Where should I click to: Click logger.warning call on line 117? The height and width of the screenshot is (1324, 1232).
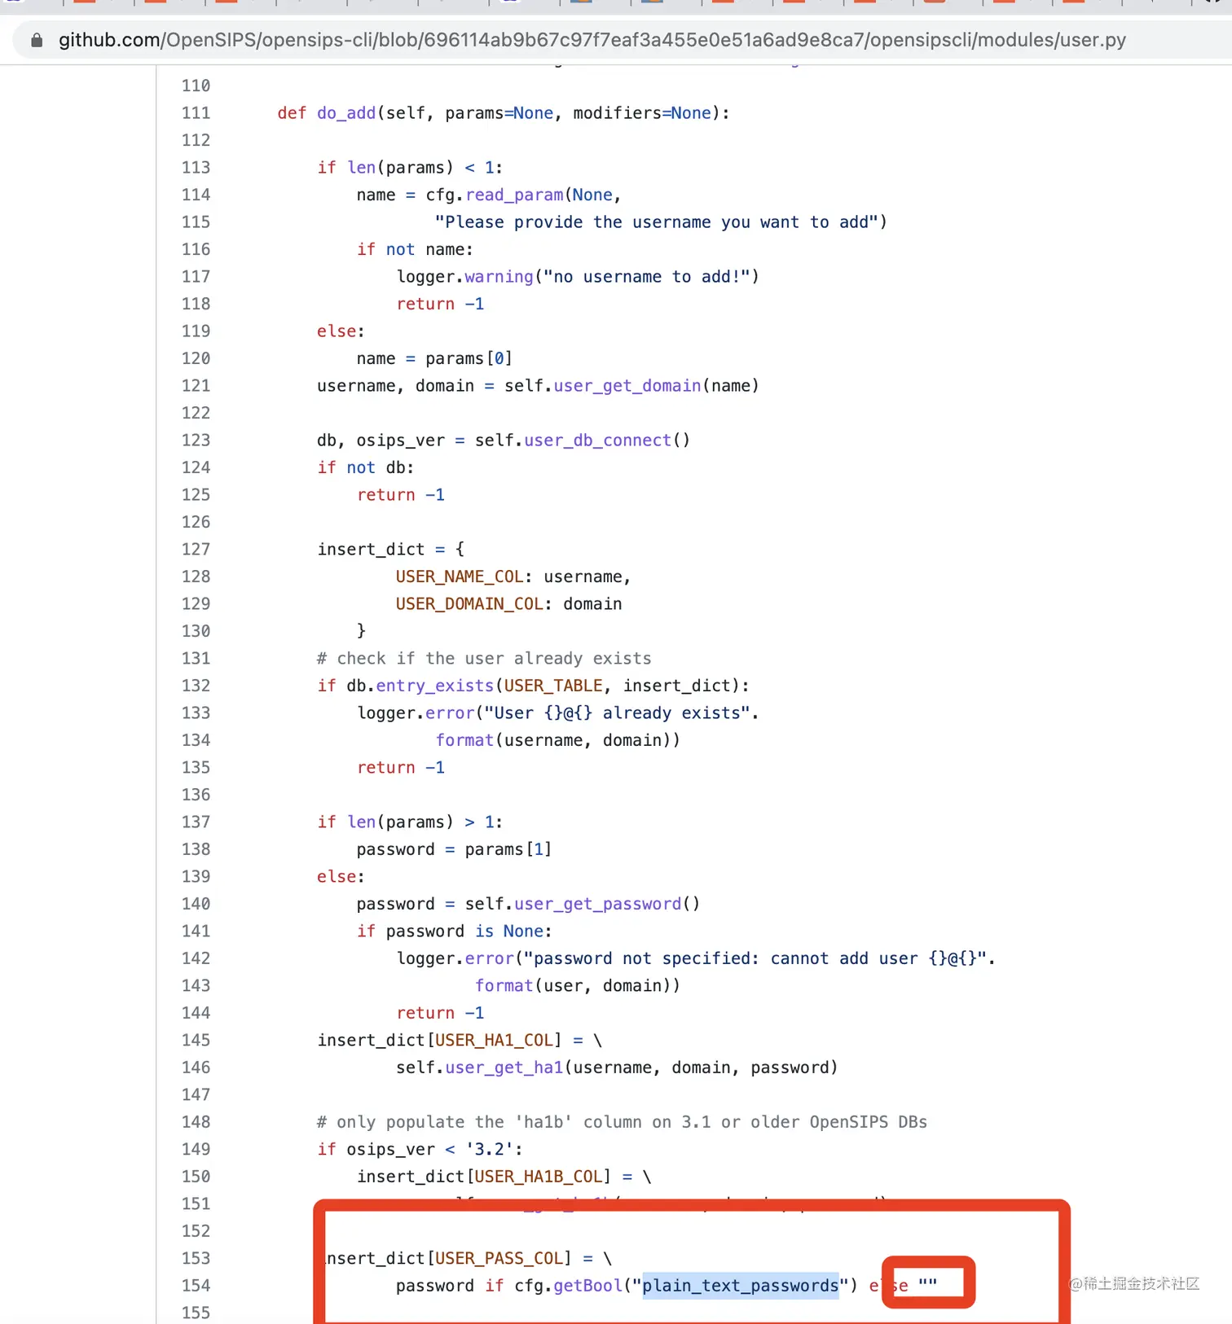tap(465, 277)
